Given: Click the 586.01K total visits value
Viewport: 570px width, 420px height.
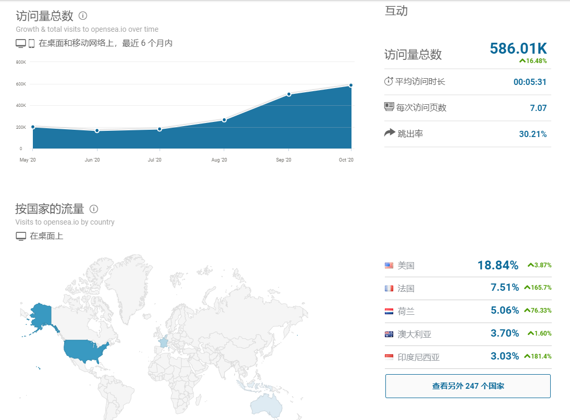Looking at the screenshot, I should pos(518,48).
